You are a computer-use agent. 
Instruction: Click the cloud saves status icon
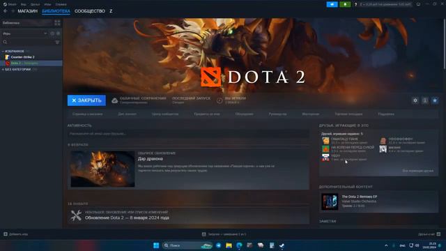click(x=114, y=100)
